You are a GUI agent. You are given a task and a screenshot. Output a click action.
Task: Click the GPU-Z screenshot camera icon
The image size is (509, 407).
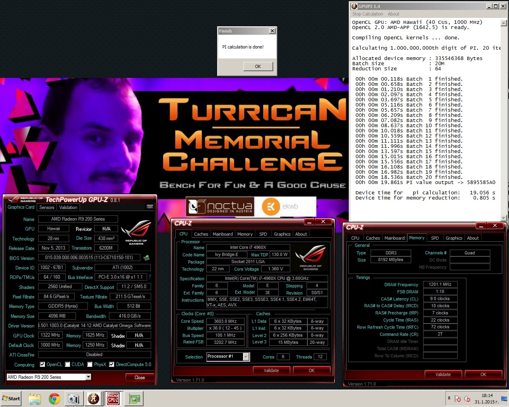pyautogui.click(x=150, y=207)
